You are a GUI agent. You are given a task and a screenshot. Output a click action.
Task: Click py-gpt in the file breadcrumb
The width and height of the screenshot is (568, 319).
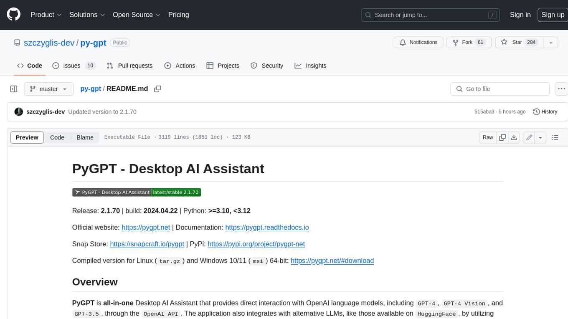click(x=91, y=89)
